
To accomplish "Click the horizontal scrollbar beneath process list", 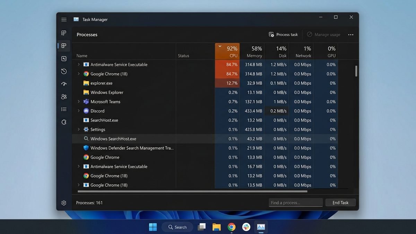I will tap(192, 191).
